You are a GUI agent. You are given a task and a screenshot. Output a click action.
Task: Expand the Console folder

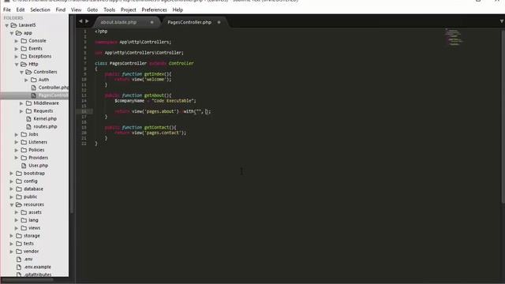[x=17, y=41]
